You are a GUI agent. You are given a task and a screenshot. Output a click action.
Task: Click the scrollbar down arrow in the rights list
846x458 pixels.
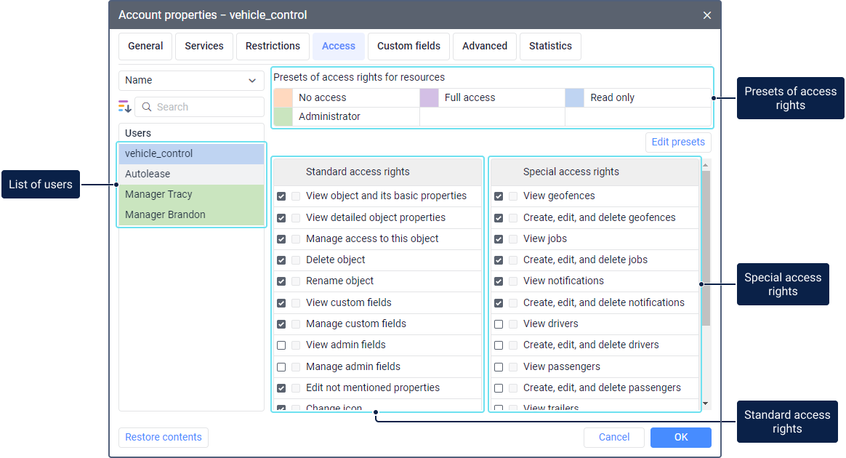(705, 403)
